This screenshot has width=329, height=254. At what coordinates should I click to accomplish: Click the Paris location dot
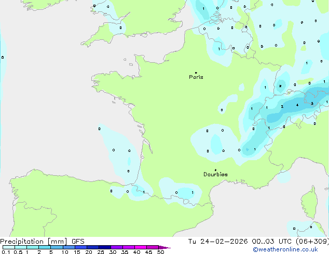click(x=196, y=73)
